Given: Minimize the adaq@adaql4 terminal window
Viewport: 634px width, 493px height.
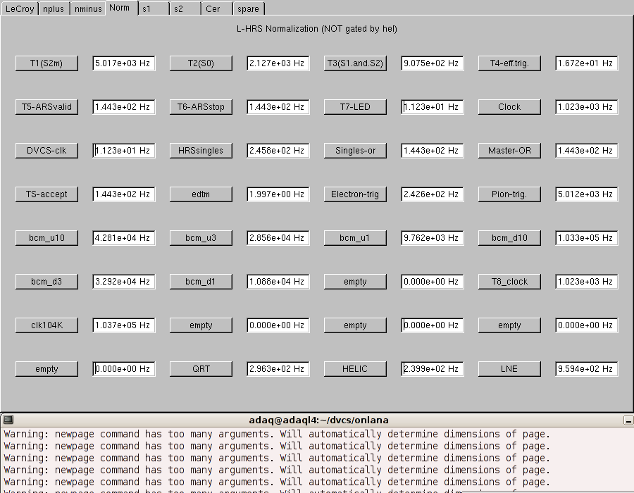Looking at the screenshot, I should (628, 420).
